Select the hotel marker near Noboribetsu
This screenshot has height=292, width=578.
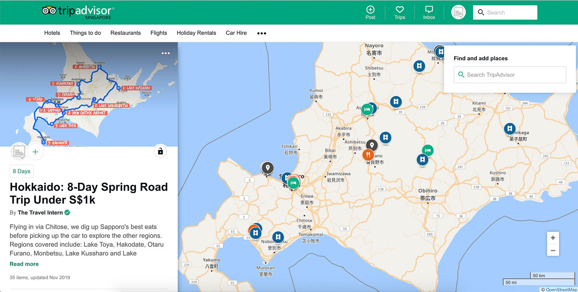tap(277, 237)
